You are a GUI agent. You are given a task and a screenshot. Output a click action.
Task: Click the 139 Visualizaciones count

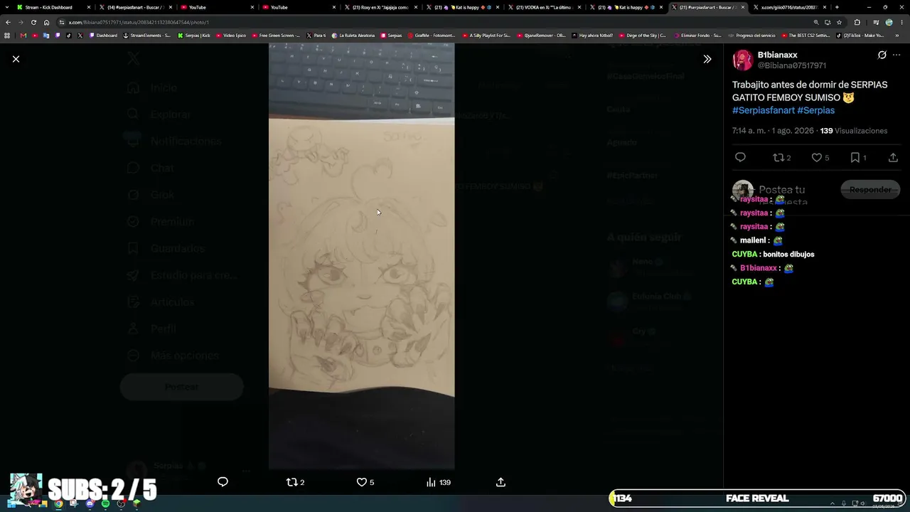[x=854, y=131]
